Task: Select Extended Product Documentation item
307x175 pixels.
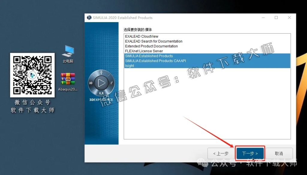Action: (151, 46)
